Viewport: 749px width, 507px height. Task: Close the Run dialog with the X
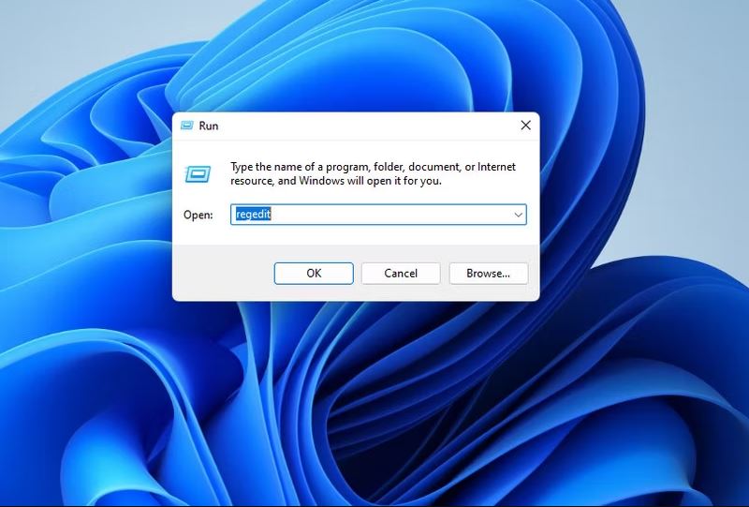click(x=526, y=126)
